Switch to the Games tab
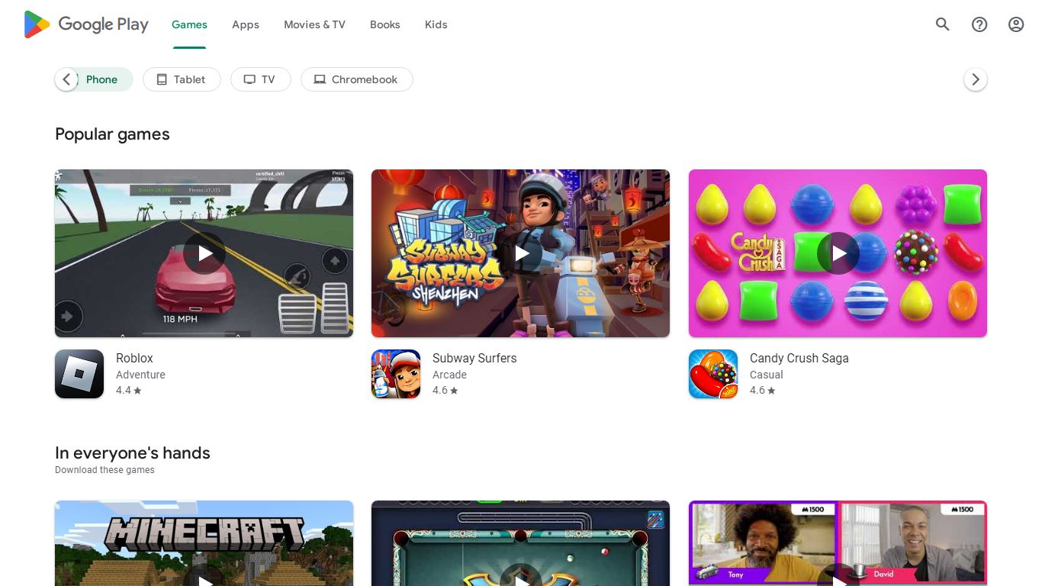The image size is (1042, 586). [x=189, y=24]
